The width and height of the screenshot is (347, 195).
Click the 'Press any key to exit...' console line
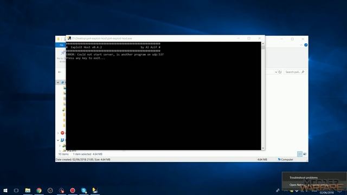86,58
